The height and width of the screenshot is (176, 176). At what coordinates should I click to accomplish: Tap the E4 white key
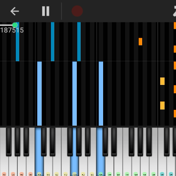[x=118, y=166]
